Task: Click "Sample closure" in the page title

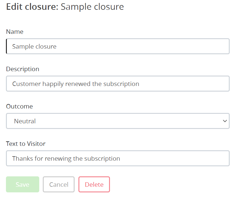Action: pos(92,7)
